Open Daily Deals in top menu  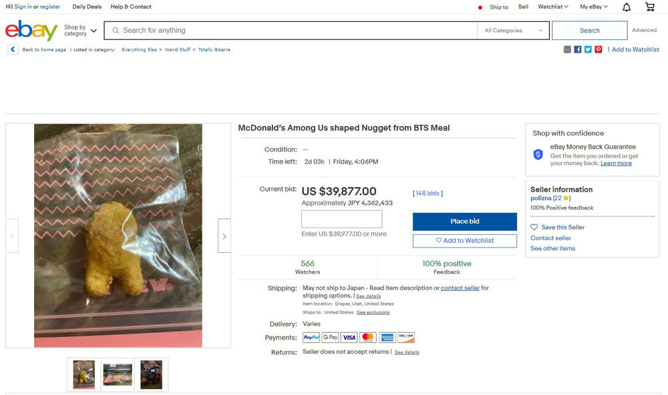[x=87, y=7]
